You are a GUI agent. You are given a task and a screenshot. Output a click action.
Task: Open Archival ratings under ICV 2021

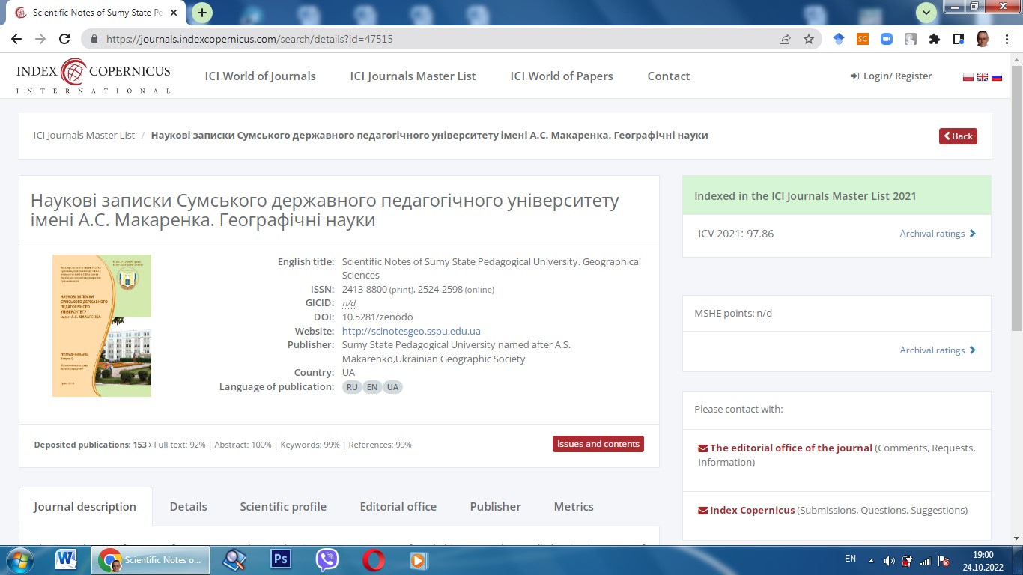[937, 234]
